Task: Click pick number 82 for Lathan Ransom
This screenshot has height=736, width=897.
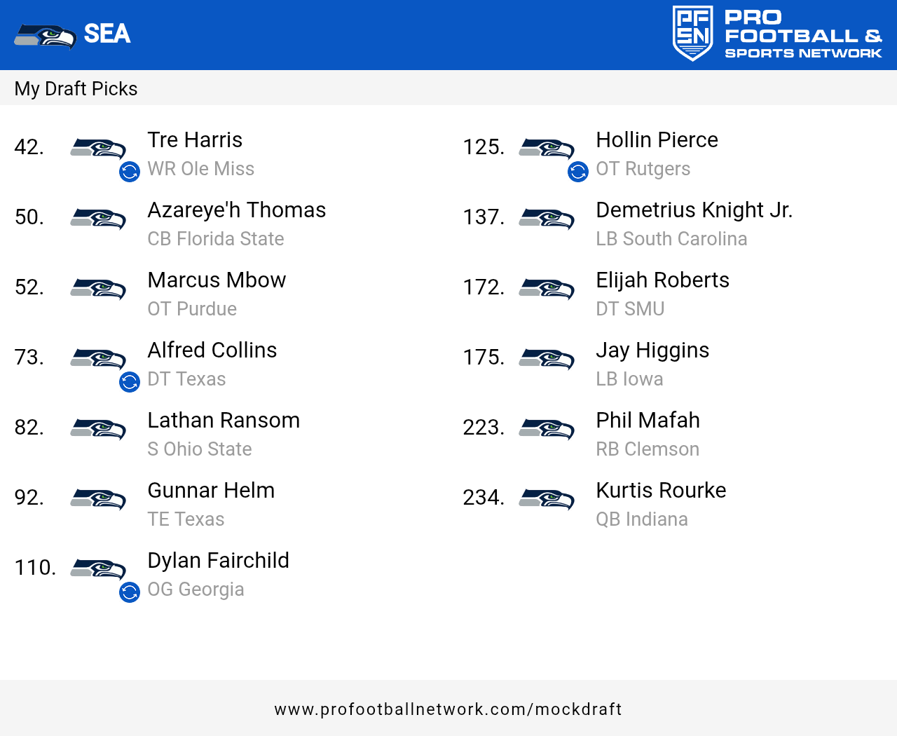Action: point(29,428)
